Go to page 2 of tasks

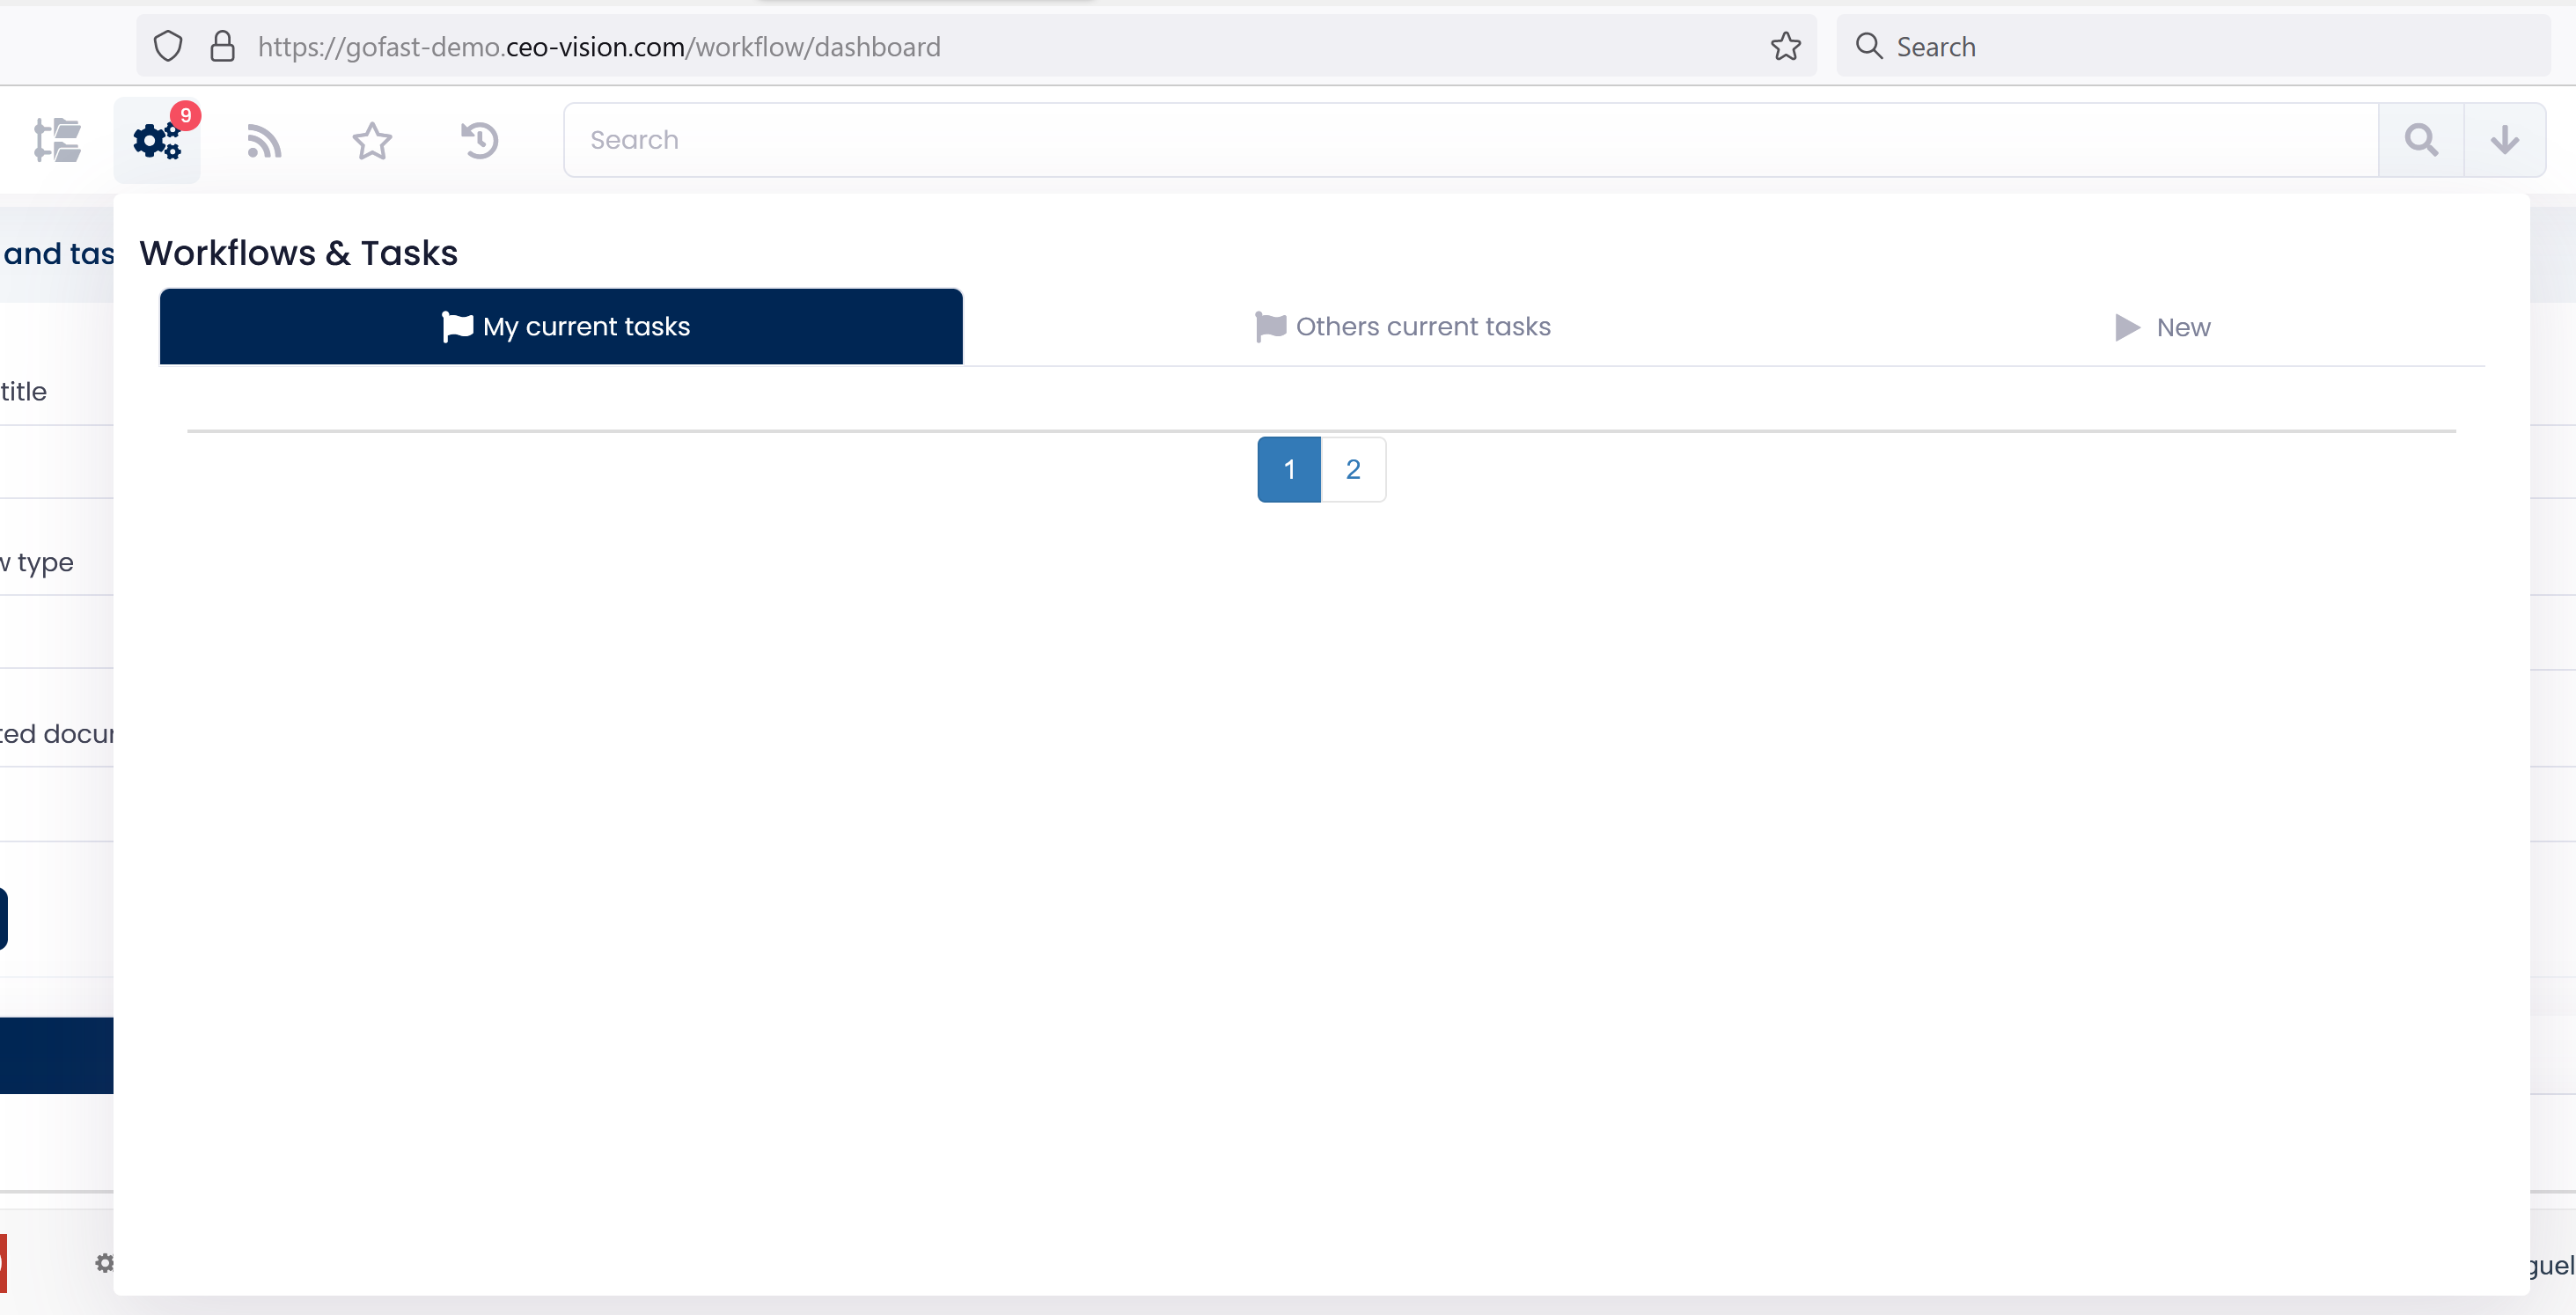(x=1353, y=469)
